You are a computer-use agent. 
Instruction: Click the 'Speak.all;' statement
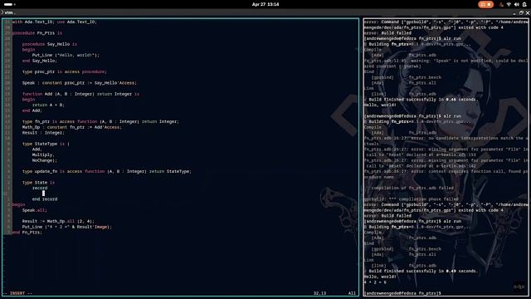click(35, 210)
